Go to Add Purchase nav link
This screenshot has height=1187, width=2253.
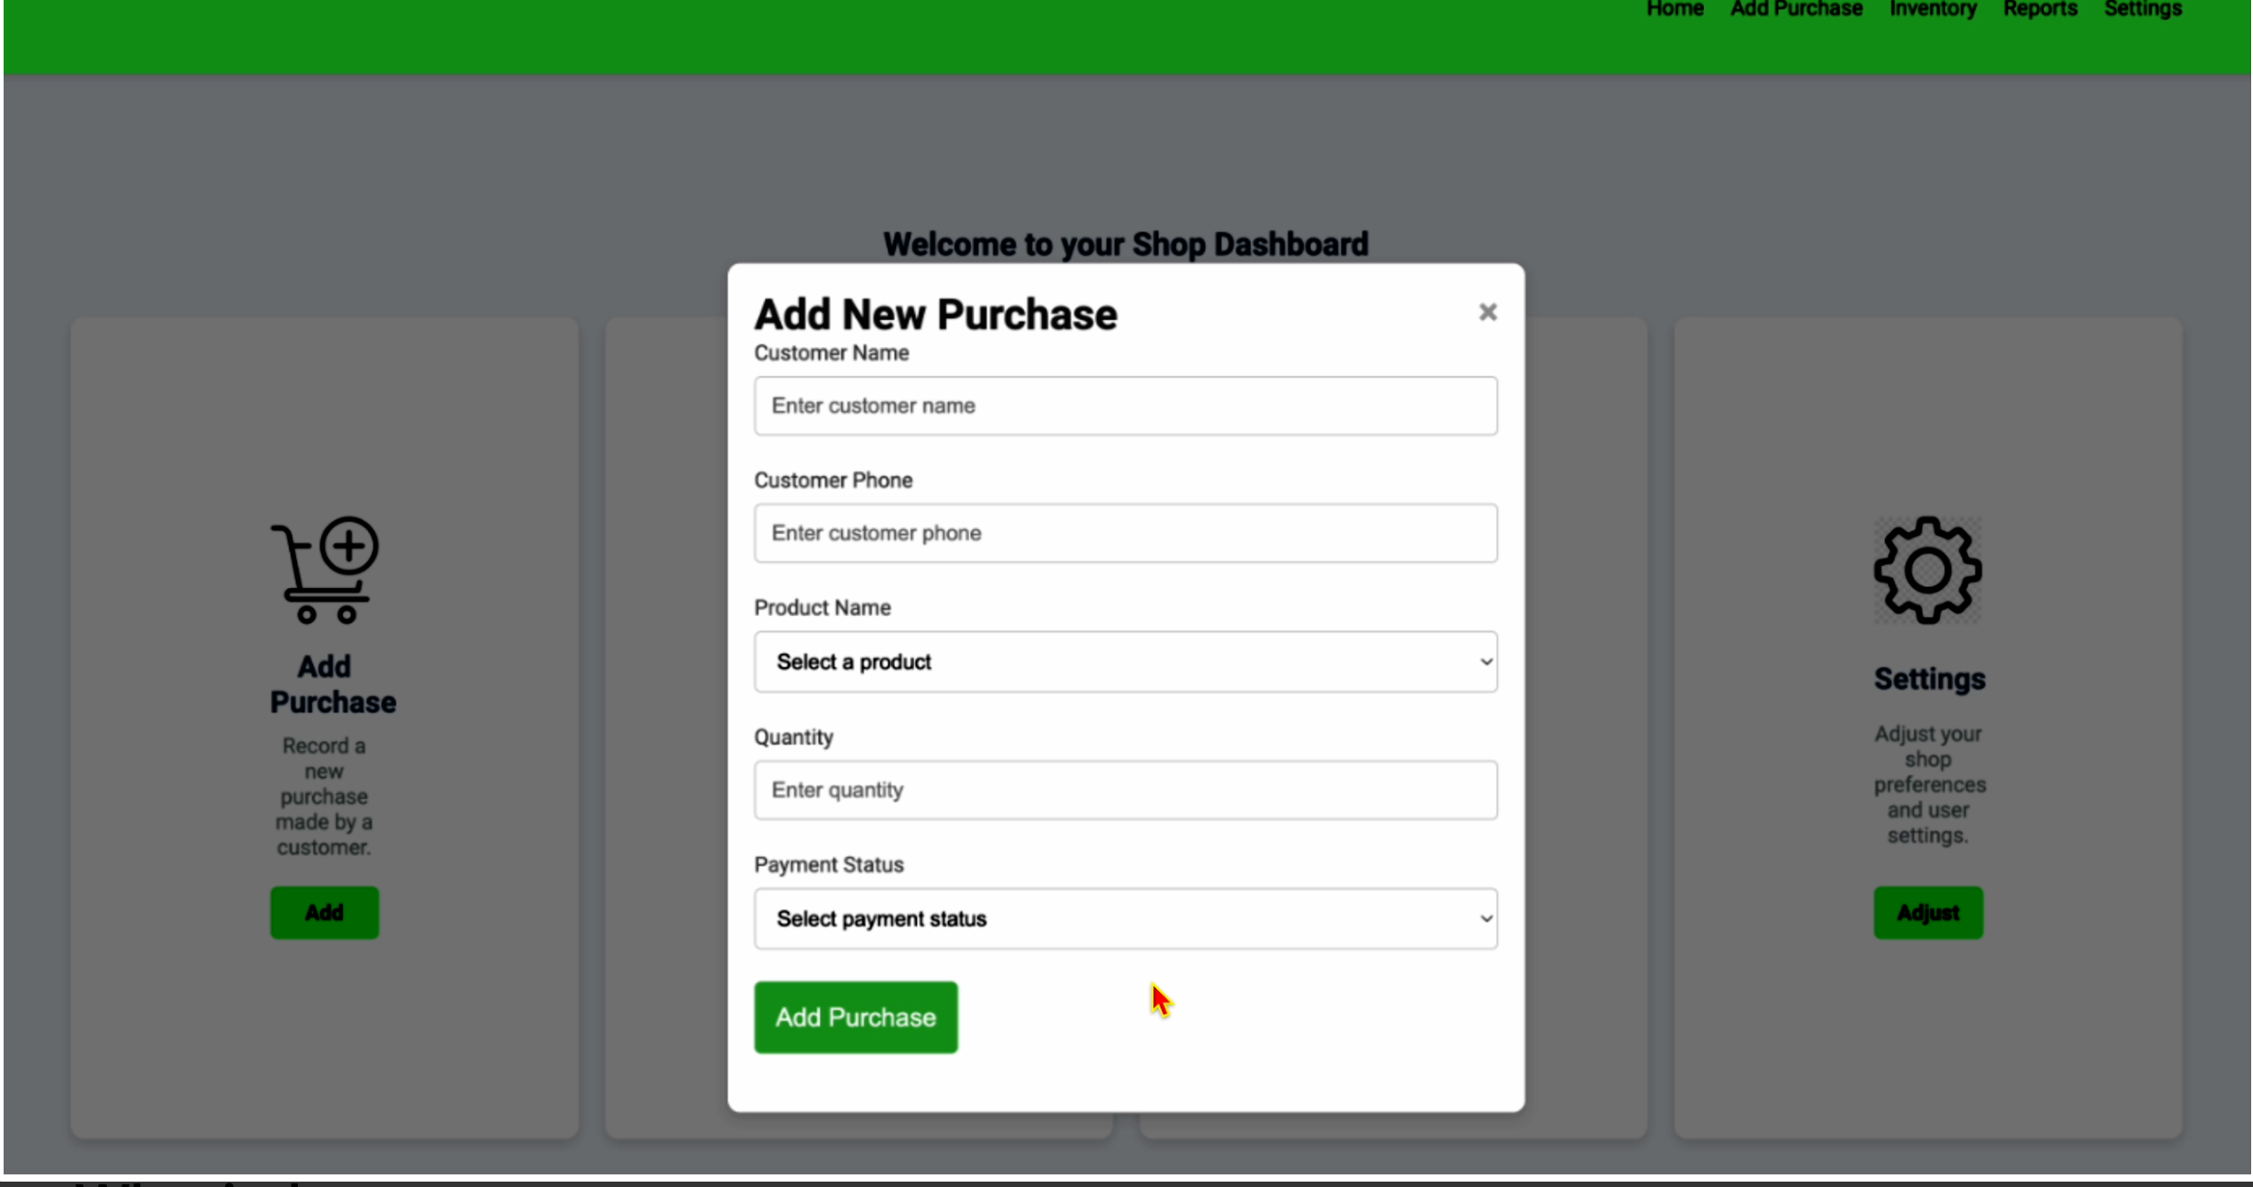point(1796,9)
